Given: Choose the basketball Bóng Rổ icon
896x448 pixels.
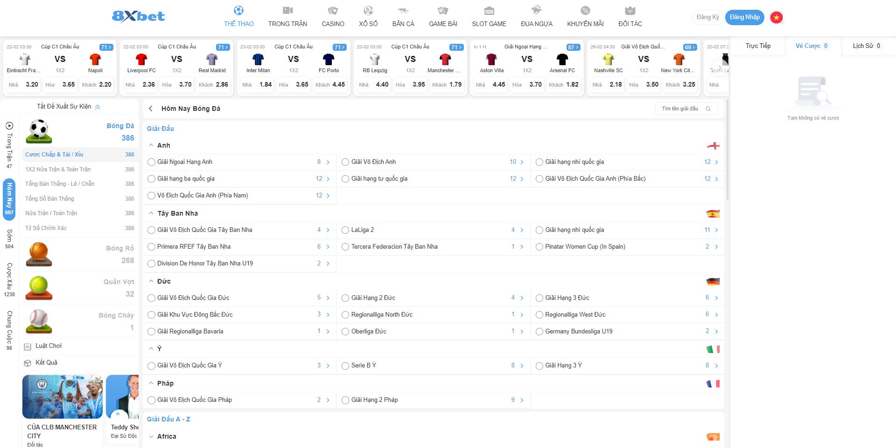Looking at the screenshot, I should coord(39,254).
